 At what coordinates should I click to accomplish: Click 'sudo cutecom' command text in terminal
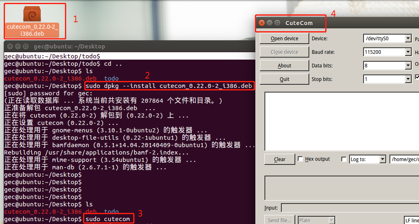pos(108,219)
